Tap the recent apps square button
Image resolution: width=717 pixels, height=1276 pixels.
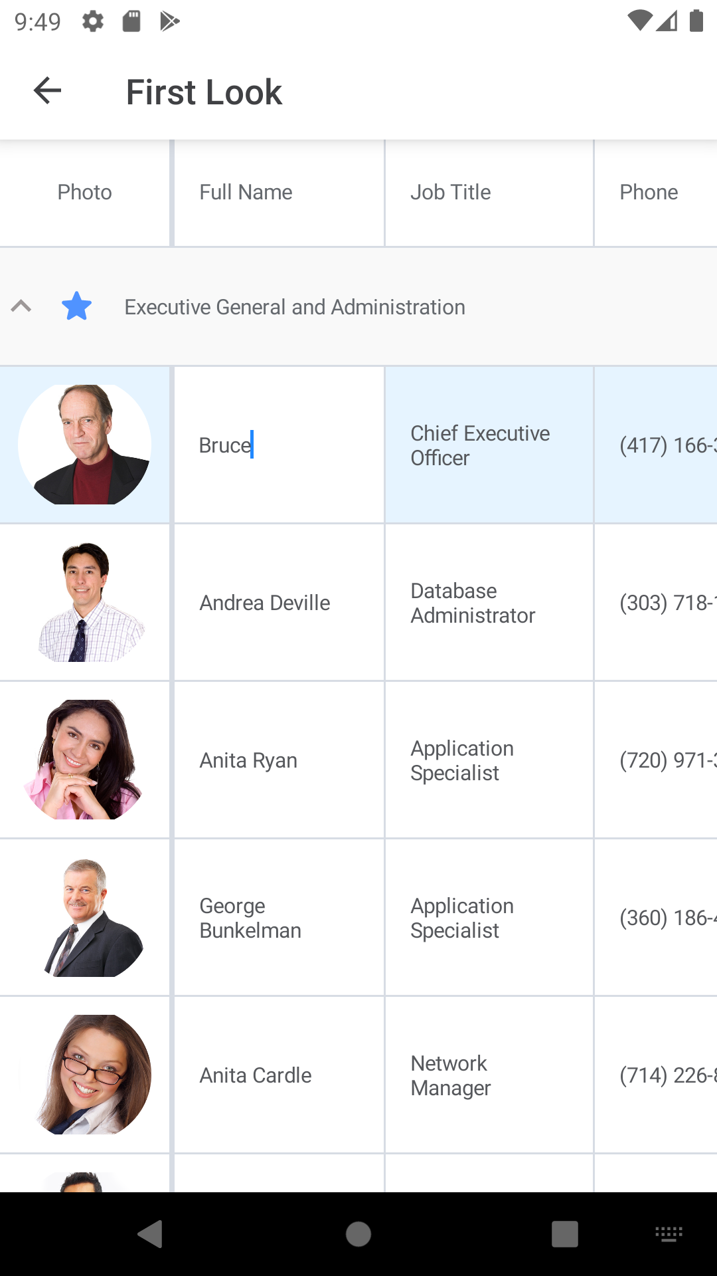(564, 1234)
